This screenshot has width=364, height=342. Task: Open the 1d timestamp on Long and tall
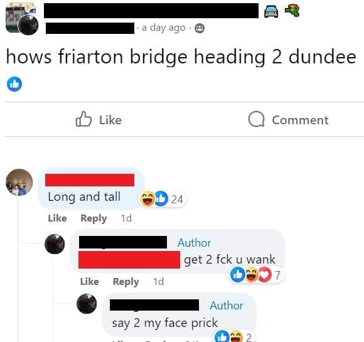pyautogui.click(x=126, y=218)
